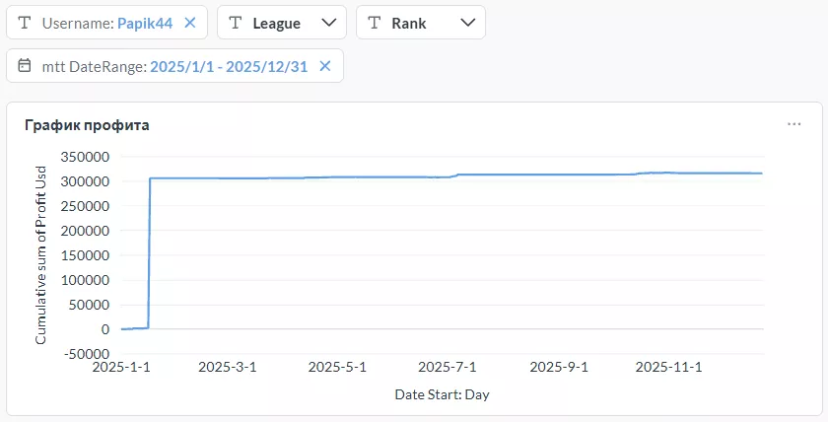Click the Rank dropdown chevron arrow

467,23
